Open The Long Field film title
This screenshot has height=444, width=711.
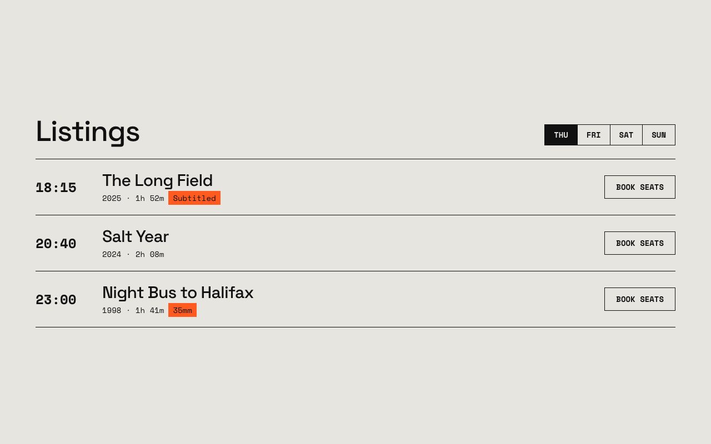[157, 180]
